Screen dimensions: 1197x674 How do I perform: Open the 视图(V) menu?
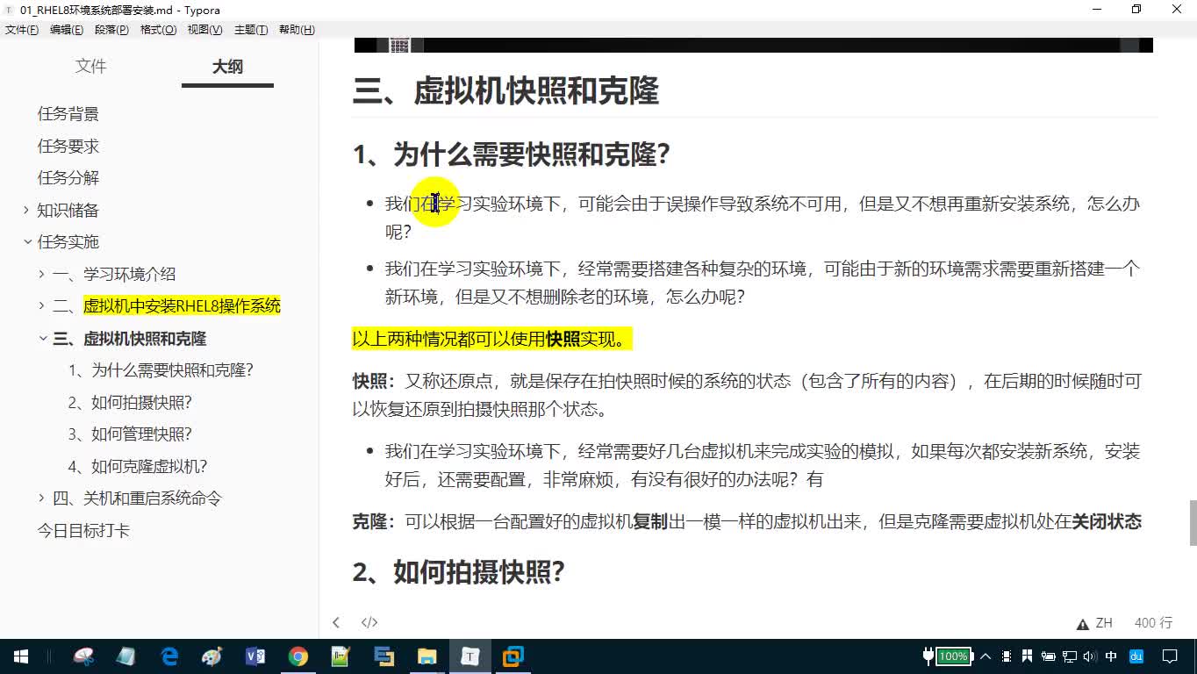pyautogui.click(x=204, y=30)
